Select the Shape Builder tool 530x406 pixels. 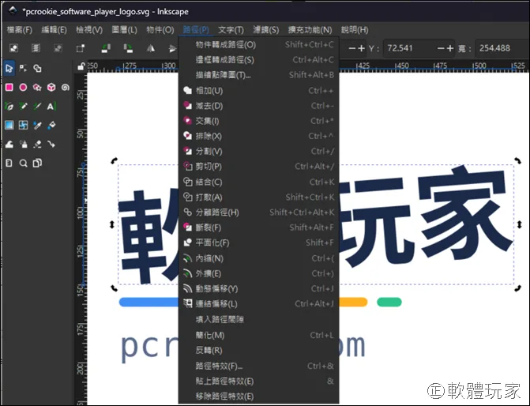tap(37, 68)
